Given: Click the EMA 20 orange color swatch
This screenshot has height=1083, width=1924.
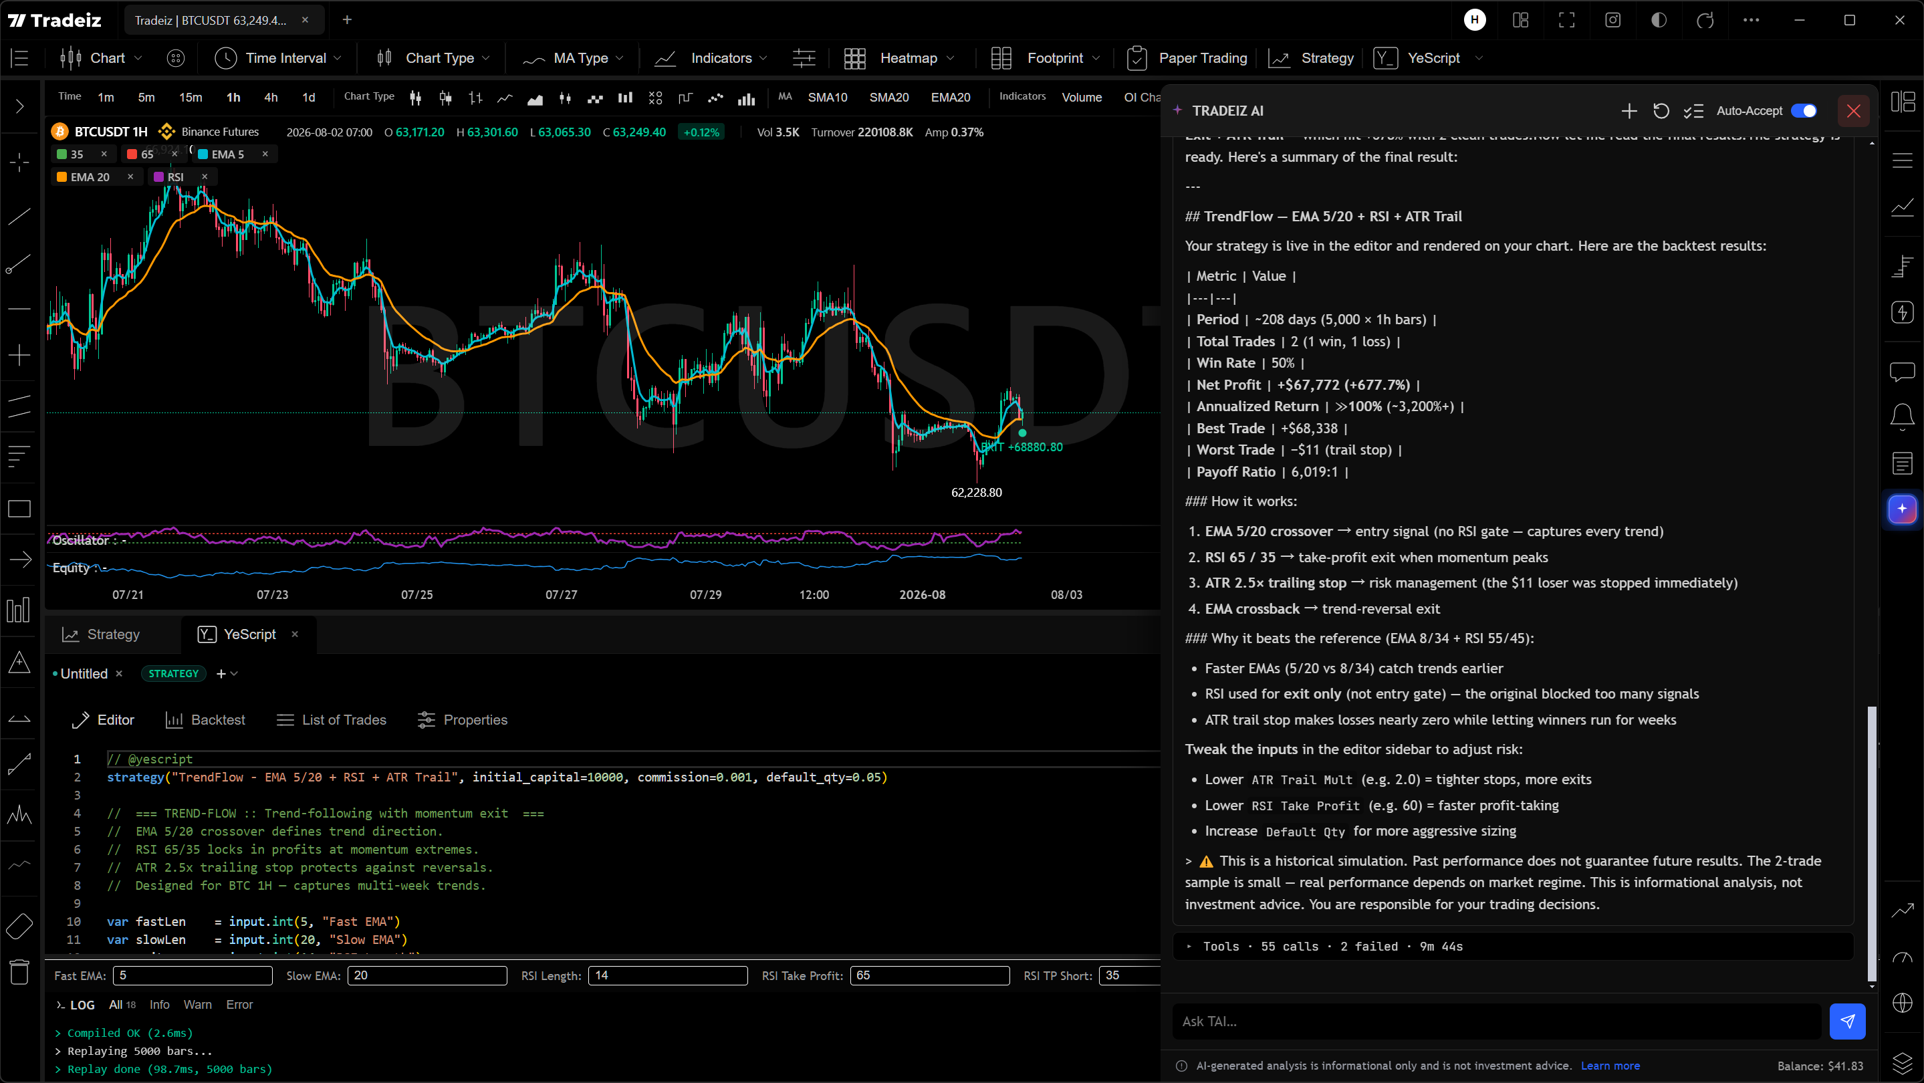Looking at the screenshot, I should [x=62, y=177].
